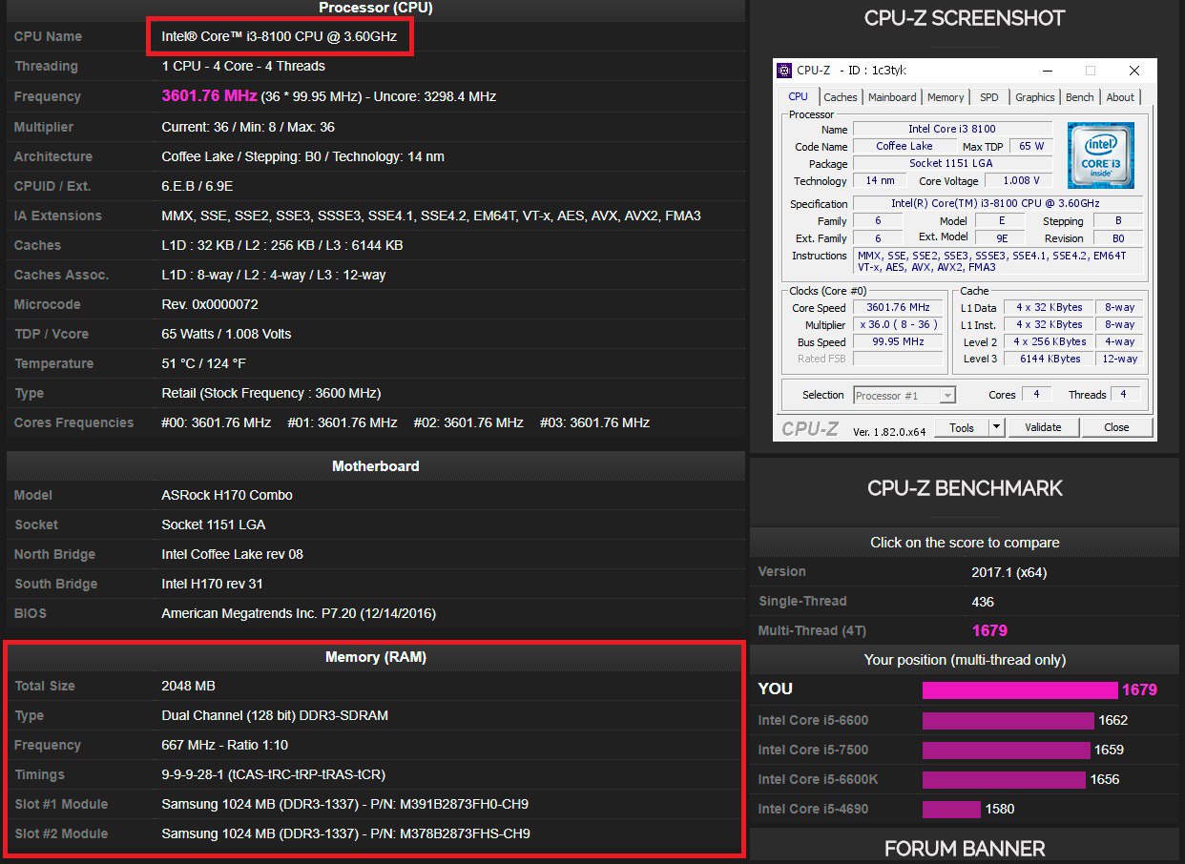Click the Package field Socket 1151 LGA
The width and height of the screenshot is (1185, 864).
point(952,163)
